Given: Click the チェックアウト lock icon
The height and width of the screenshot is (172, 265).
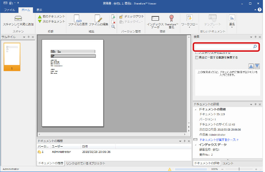Looking at the screenshot, I should pyautogui.click(x=121, y=17).
